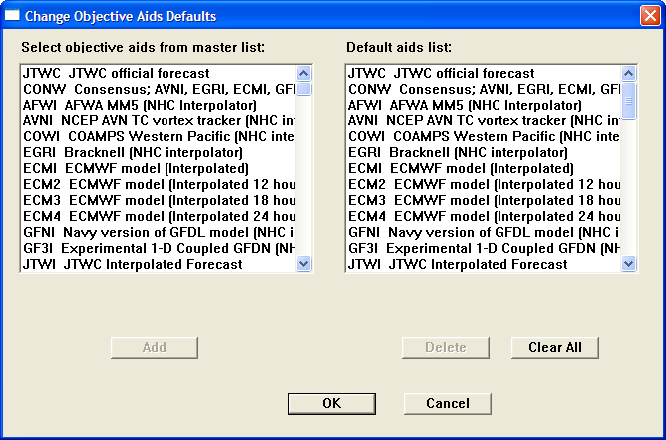Screen dimensions: 666x440
Task: Click the OK button
Action: point(332,403)
